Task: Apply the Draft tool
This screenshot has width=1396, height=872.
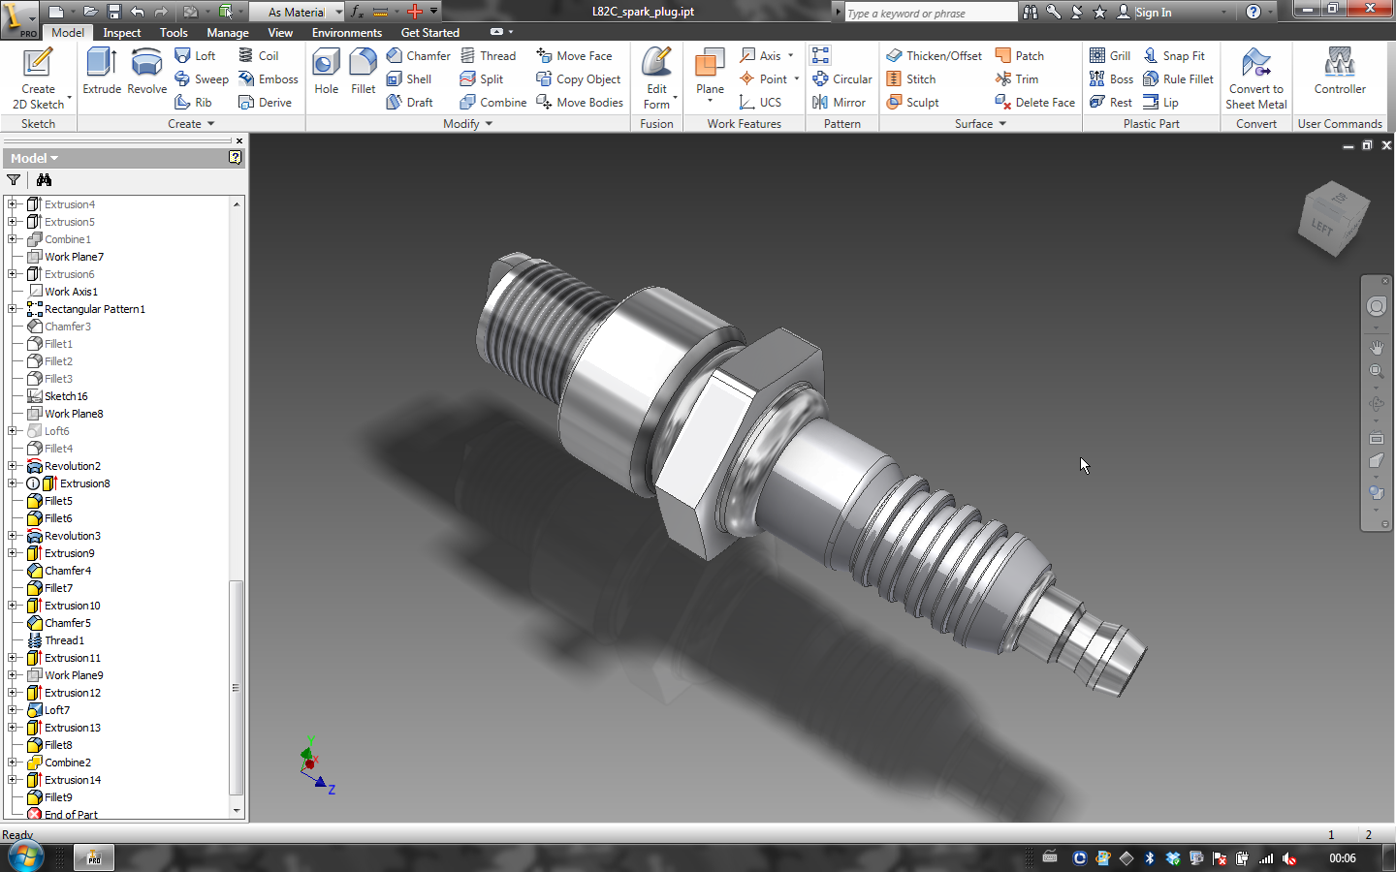Action: [x=410, y=103]
